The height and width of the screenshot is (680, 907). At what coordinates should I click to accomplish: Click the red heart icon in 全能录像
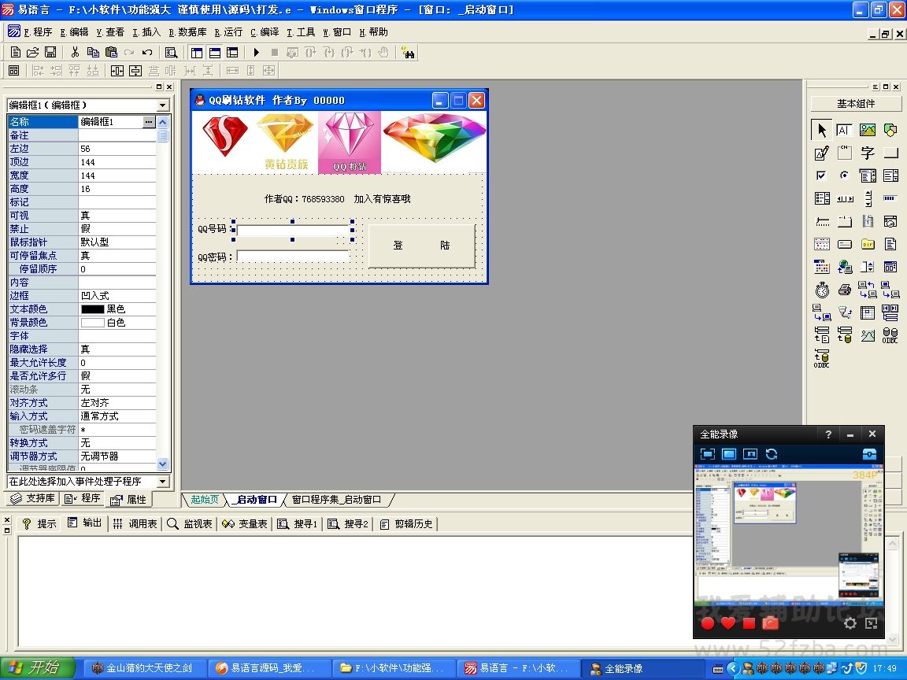click(727, 623)
